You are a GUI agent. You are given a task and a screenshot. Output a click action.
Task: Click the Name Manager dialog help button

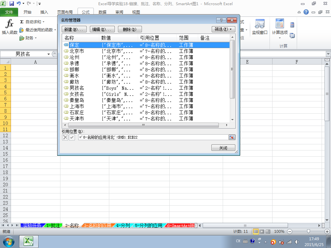pyautogui.click(x=221, y=20)
